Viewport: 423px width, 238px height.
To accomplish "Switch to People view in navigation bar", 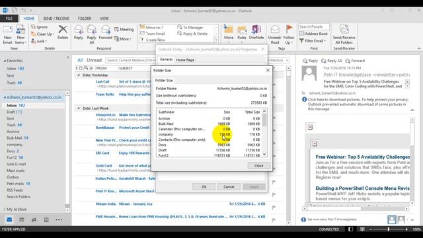I will [34, 219].
